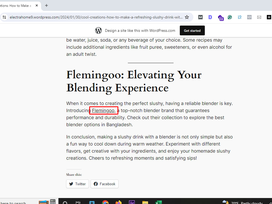Viewport: 272px width, 204px height.
Task: Click the WordPress logo in the banner
Action: [98, 30]
